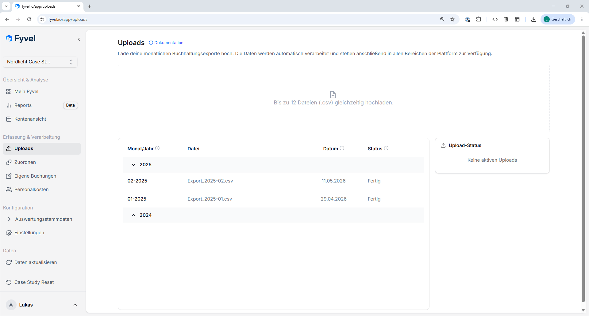
Task: Click the Keine aktiven Uploads text
Action: [492, 160]
